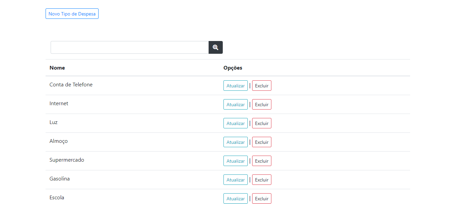Click the Novo Tipo de Despesa button
The width and height of the screenshot is (455, 204).
pos(72,13)
